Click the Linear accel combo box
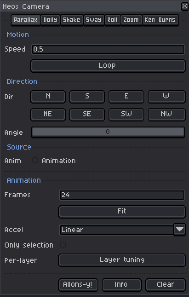Image resolution: width=189 pixels, height=297 pixels. coord(117,230)
